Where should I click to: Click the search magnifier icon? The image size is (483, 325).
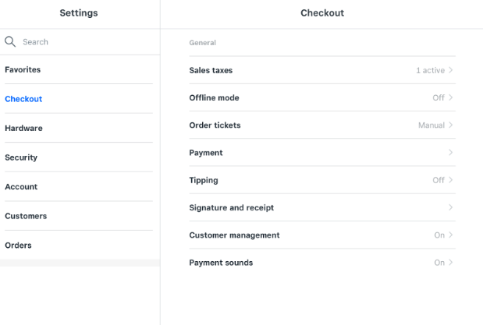click(10, 41)
